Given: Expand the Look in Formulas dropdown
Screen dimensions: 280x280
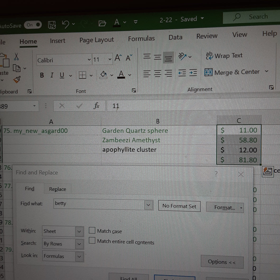Looking at the screenshot, I should tap(63, 256).
